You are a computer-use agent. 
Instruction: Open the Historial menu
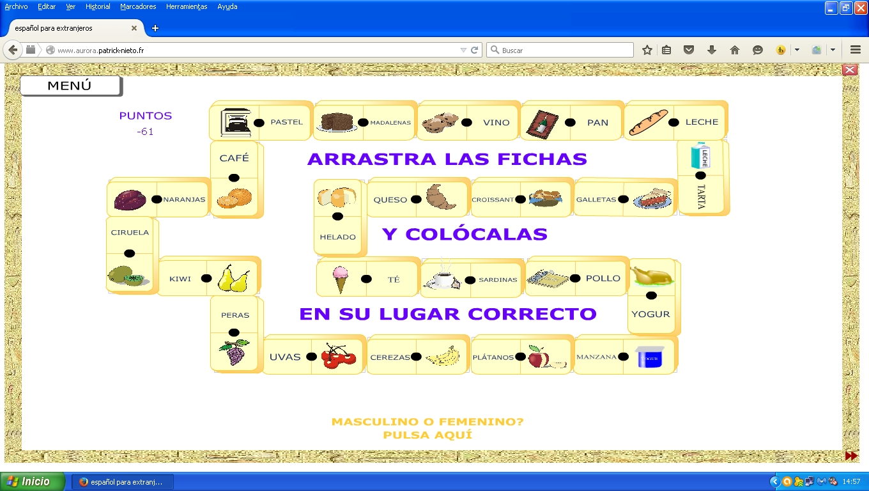[x=97, y=6]
